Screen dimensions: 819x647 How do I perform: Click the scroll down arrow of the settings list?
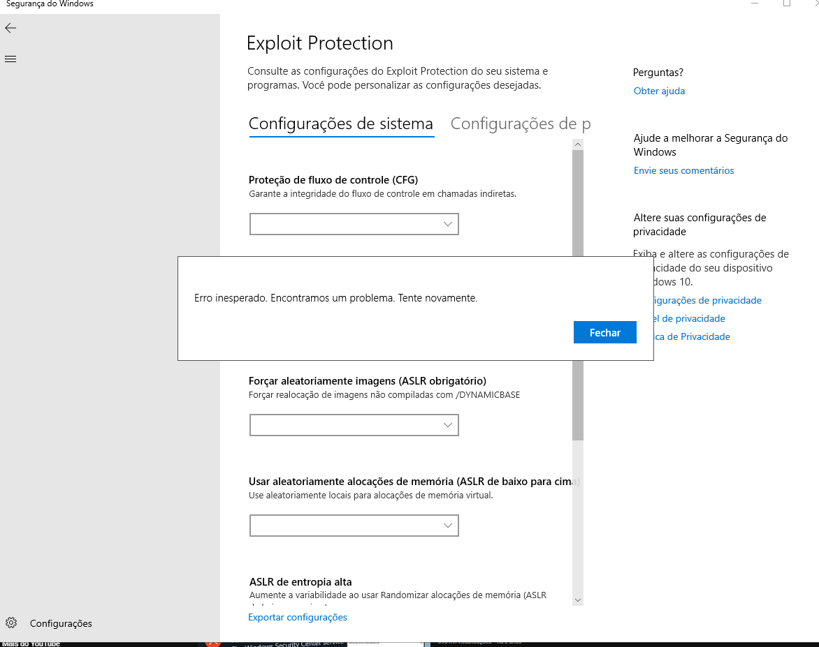(577, 600)
